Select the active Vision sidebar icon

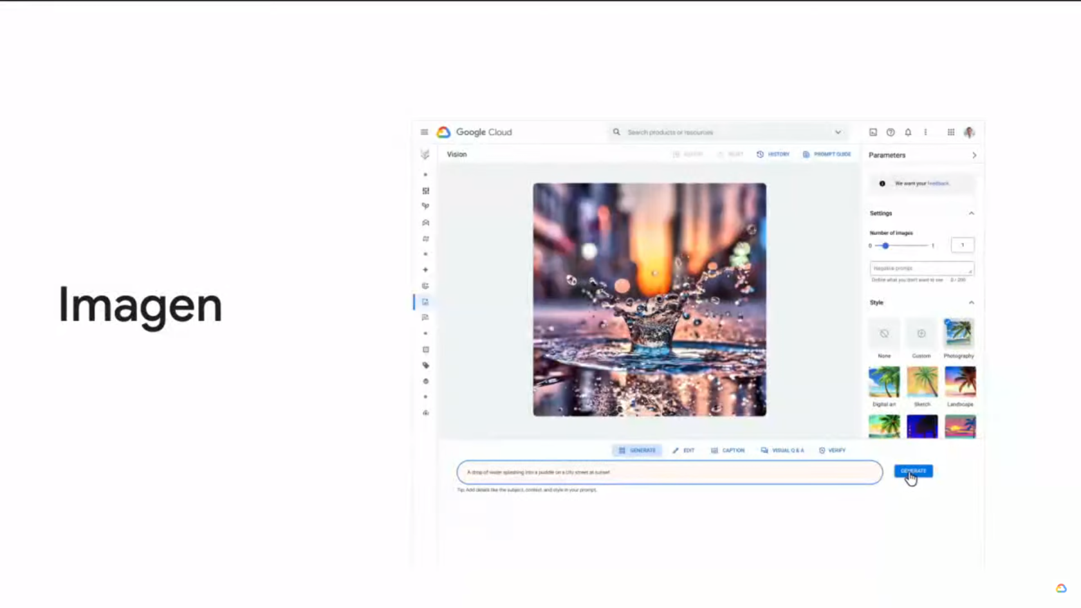coord(425,302)
